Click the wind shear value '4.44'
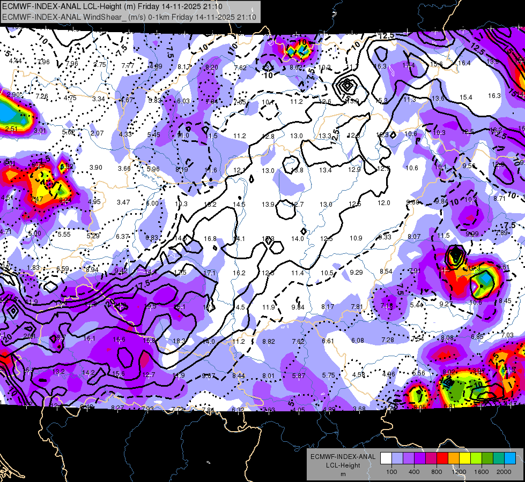Image resolution: width=525 pixels, height=482 pixels. [16, 61]
